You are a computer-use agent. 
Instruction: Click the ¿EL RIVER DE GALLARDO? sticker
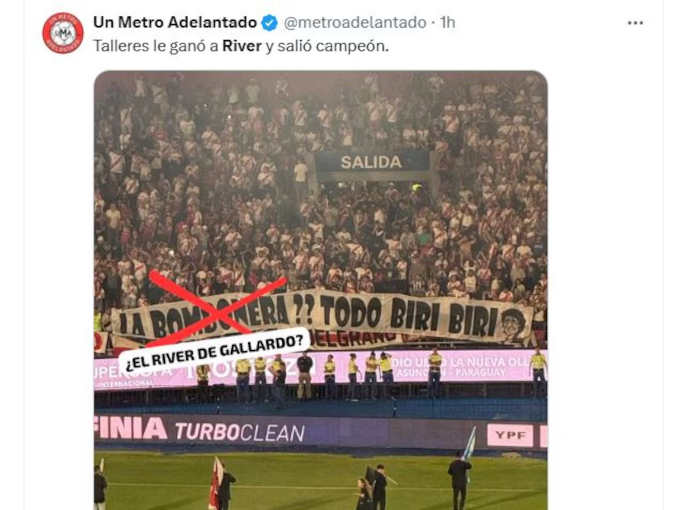pos(214,351)
